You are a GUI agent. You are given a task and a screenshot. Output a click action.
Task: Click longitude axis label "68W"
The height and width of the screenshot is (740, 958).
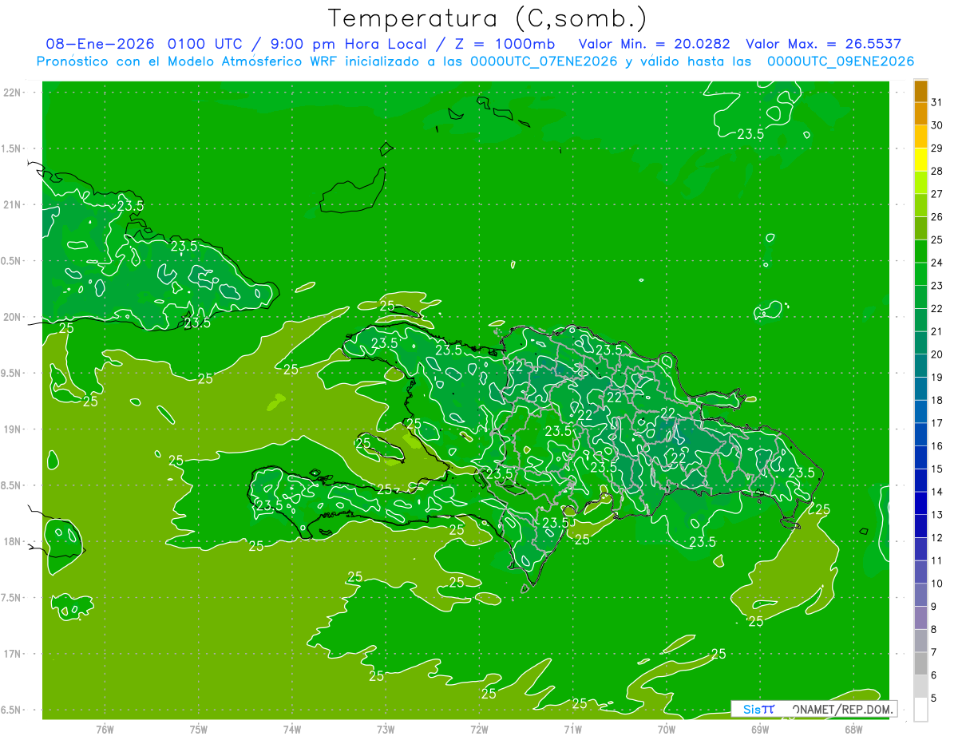853,729
